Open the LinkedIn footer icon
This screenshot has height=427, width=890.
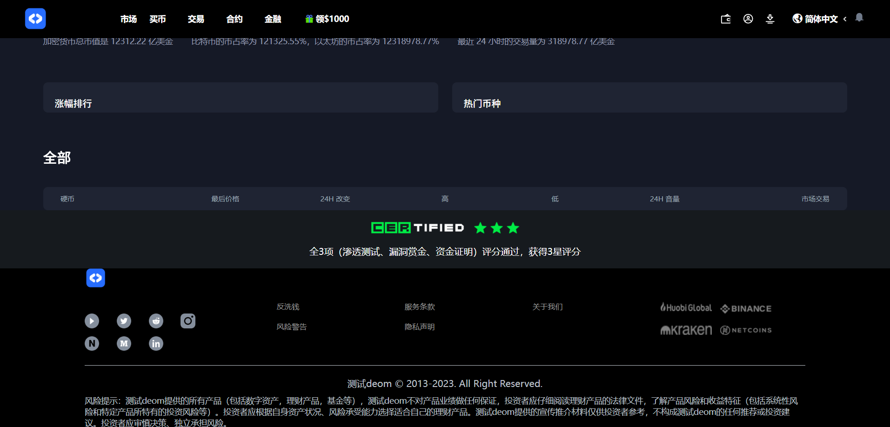click(156, 344)
